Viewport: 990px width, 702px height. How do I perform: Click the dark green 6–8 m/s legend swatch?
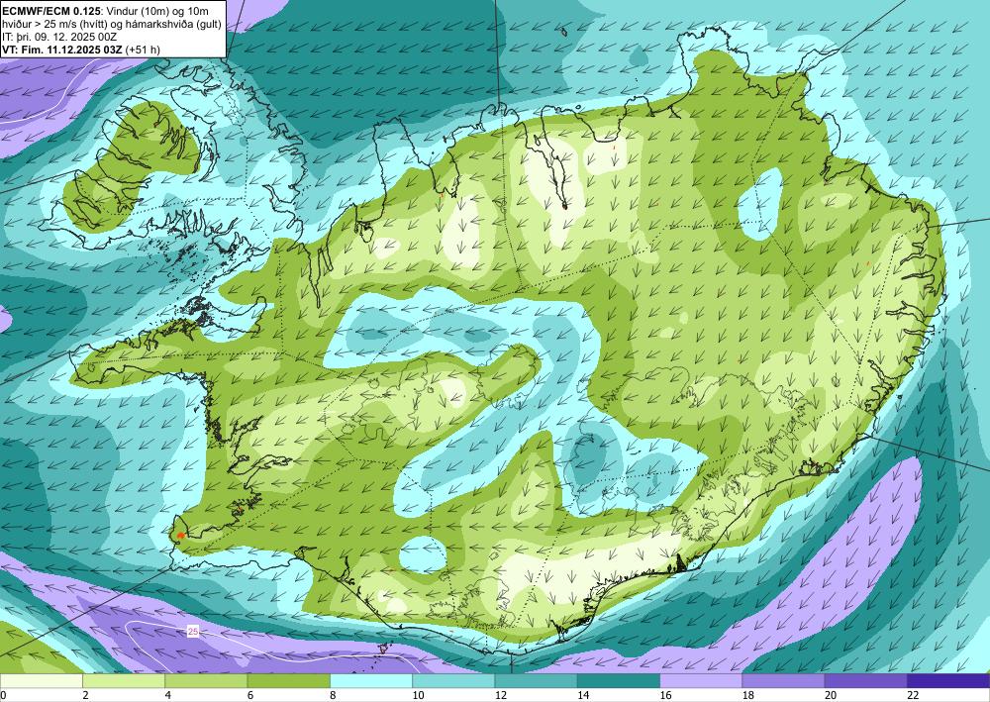pyautogui.click(x=288, y=681)
